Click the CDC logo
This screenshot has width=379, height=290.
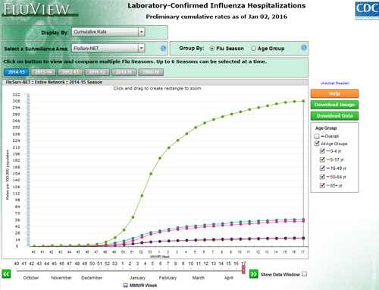[x=367, y=11]
